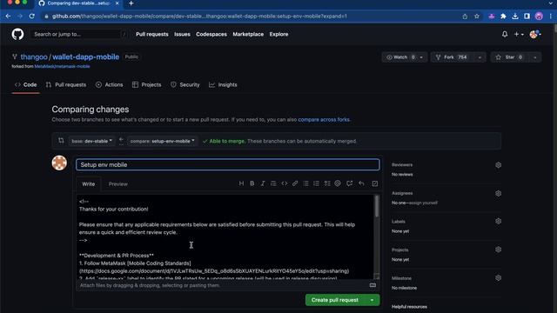This screenshot has height=313, width=557.
Task: Follow the compare across forks link
Action: (324, 120)
